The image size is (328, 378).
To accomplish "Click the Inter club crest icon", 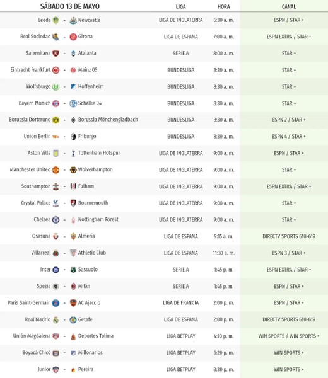I will coord(56,270).
